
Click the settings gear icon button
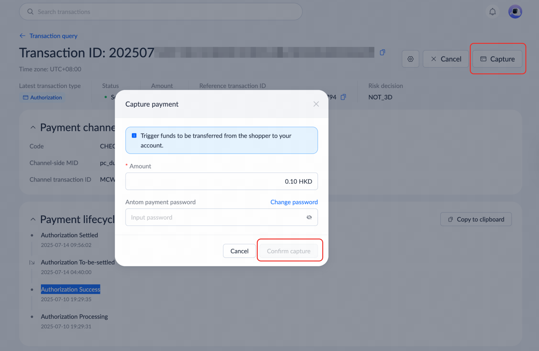410,59
